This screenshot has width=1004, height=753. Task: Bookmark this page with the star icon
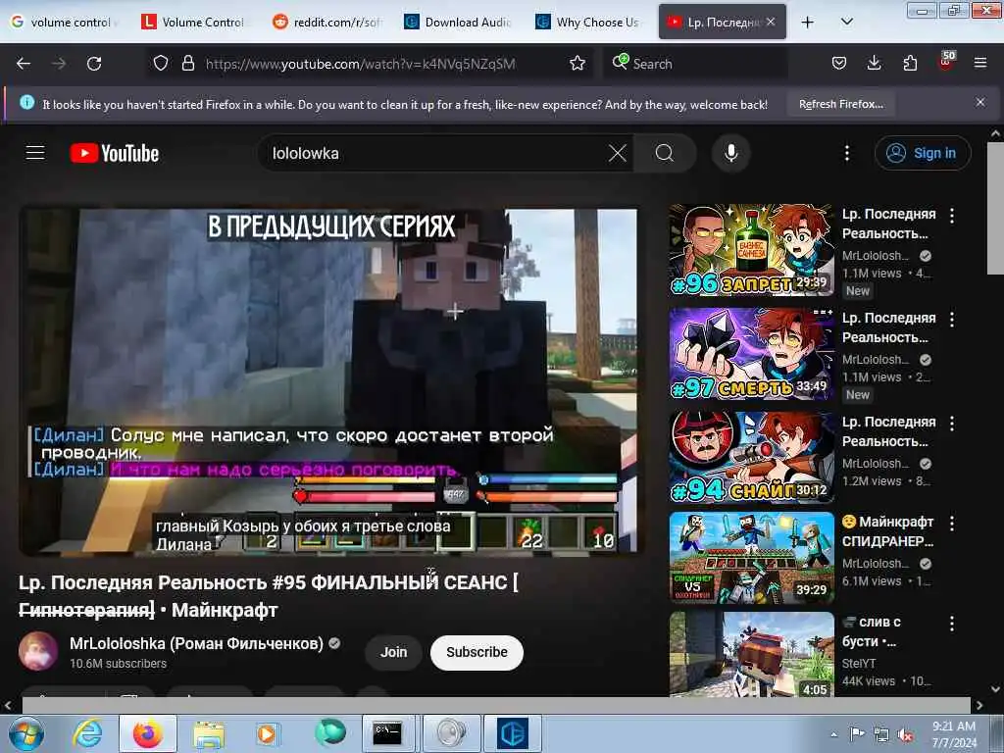coord(577,64)
